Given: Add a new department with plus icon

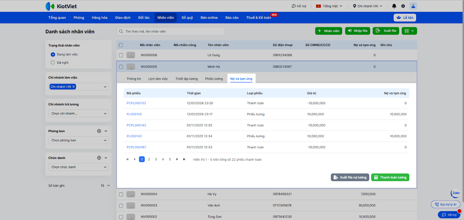Looking at the screenshot, I should click(99, 131).
